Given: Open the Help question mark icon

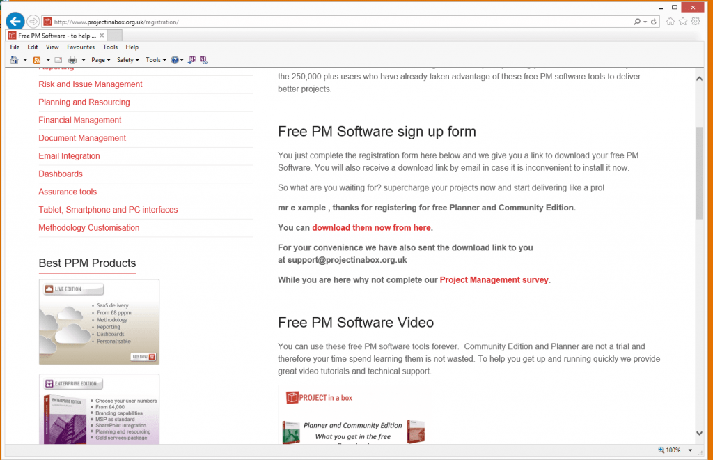Looking at the screenshot, I should click(175, 60).
